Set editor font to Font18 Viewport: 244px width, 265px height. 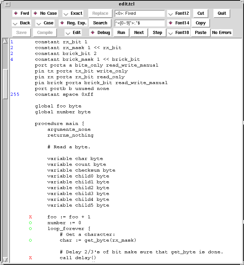point(178,33)
